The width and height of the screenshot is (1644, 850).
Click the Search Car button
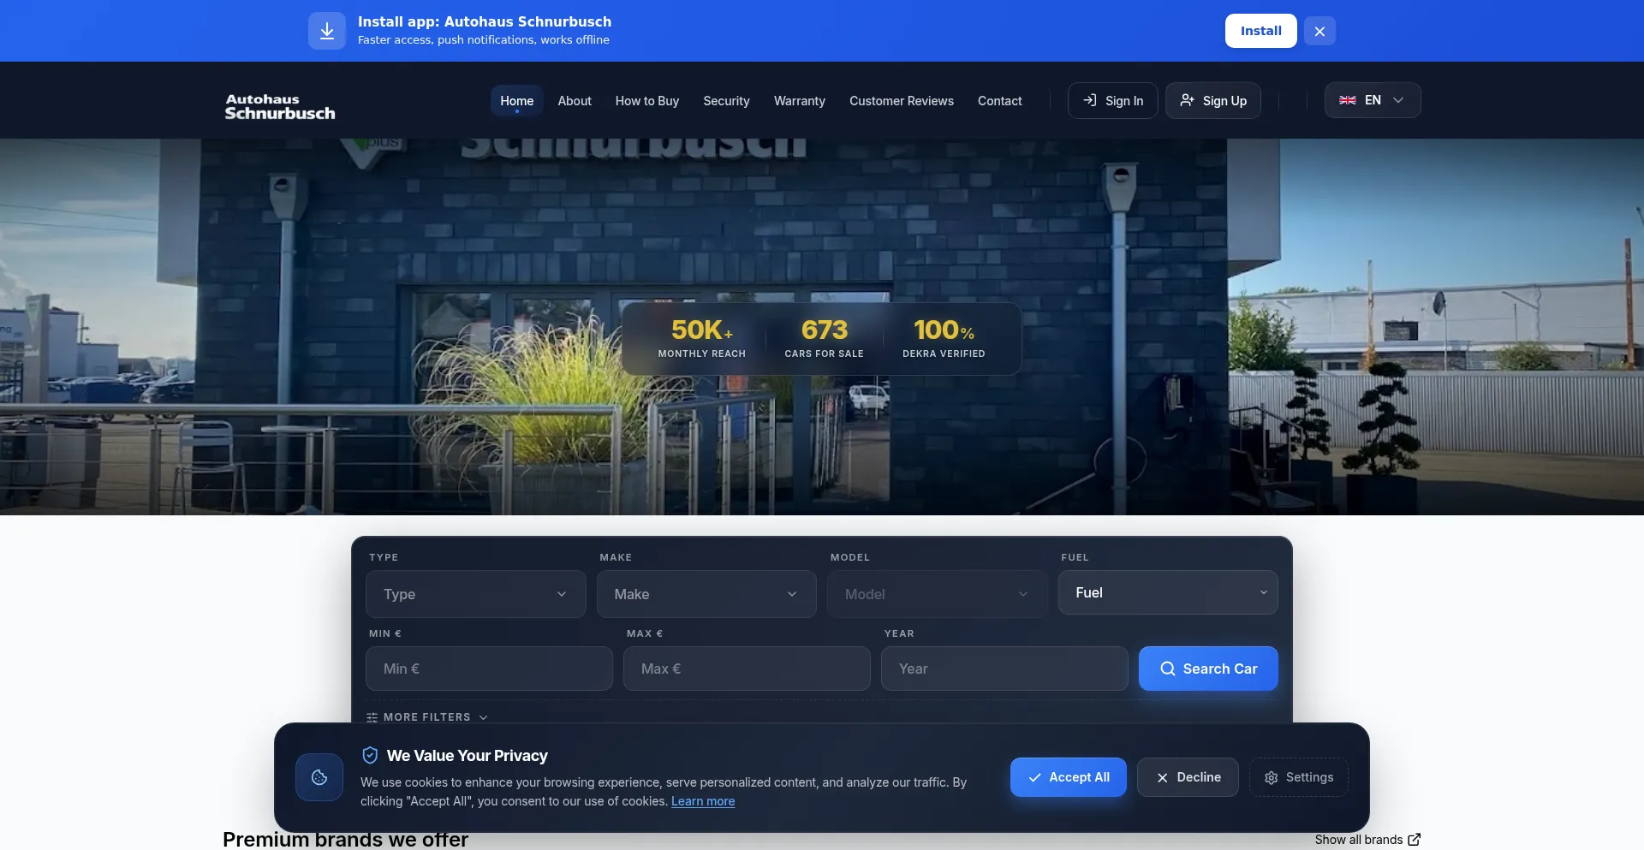[x=1208, y=669]
